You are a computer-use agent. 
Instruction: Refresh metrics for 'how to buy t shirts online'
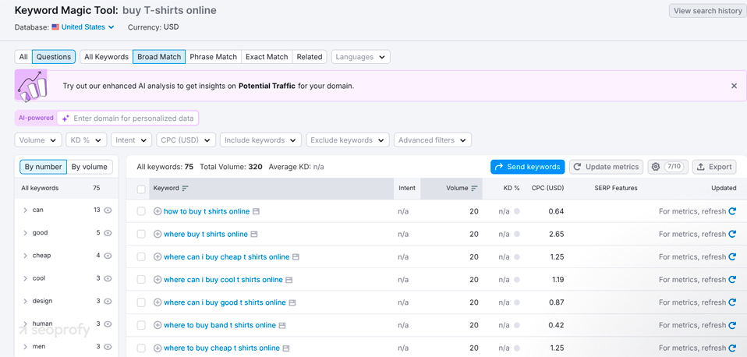[x=732, y=211]
